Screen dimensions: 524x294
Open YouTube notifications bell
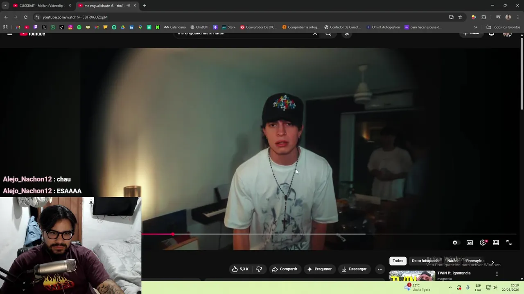[491, 34]
